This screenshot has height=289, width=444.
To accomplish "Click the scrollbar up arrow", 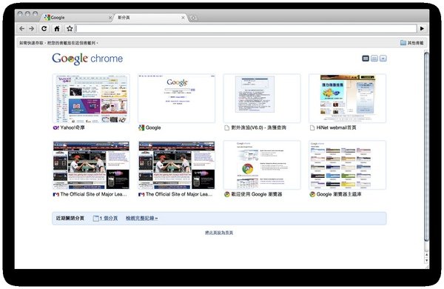I will (x=426, y=254).
